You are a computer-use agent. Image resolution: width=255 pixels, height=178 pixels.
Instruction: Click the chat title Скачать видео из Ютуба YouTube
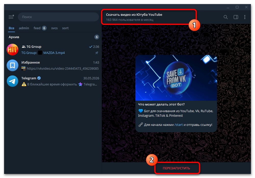pos(134,14)
